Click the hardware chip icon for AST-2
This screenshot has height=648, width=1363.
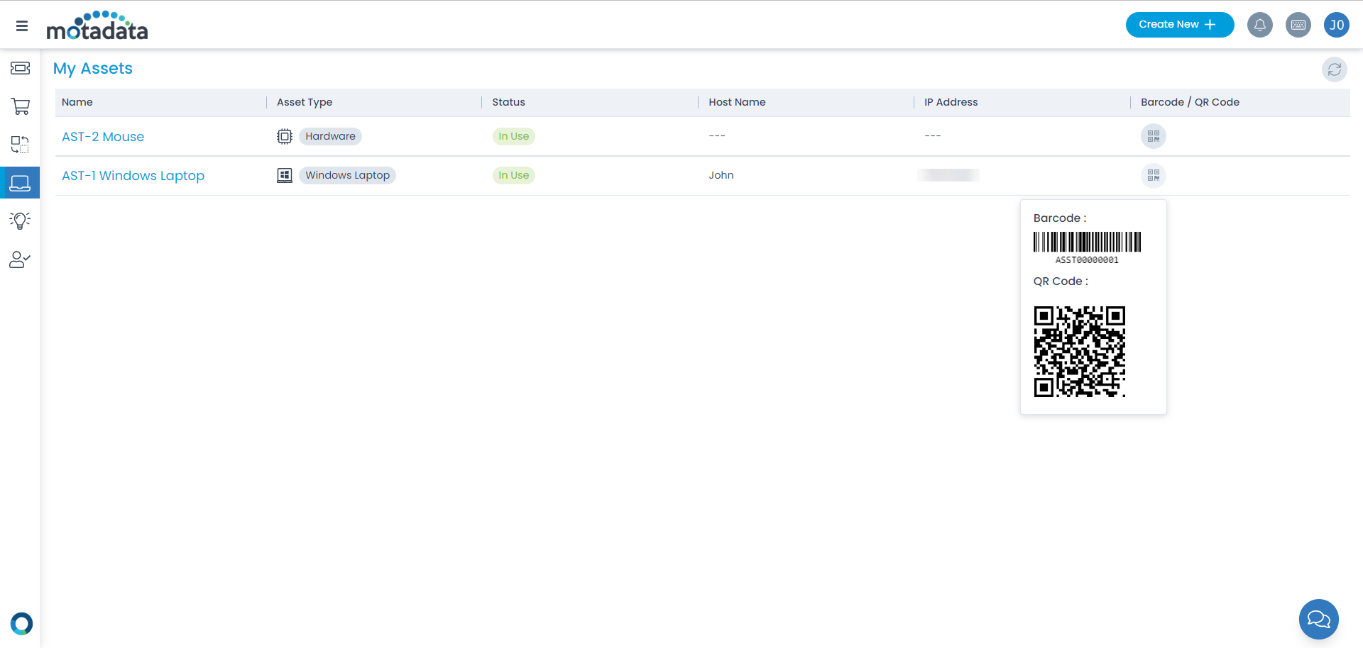click(x=285, y=136)
